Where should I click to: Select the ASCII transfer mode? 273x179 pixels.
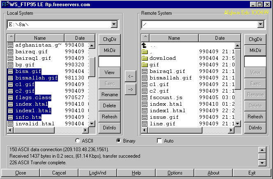click(78, 141)
